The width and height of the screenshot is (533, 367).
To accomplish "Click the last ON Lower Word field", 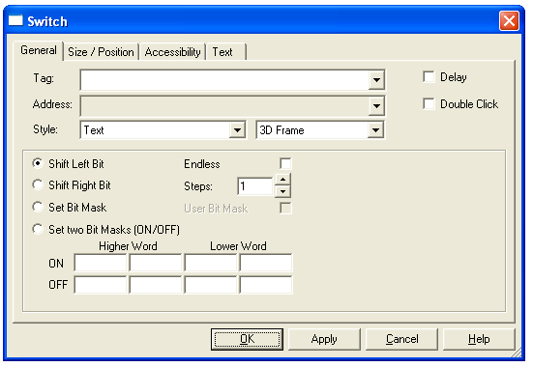I will pos(265,263).
